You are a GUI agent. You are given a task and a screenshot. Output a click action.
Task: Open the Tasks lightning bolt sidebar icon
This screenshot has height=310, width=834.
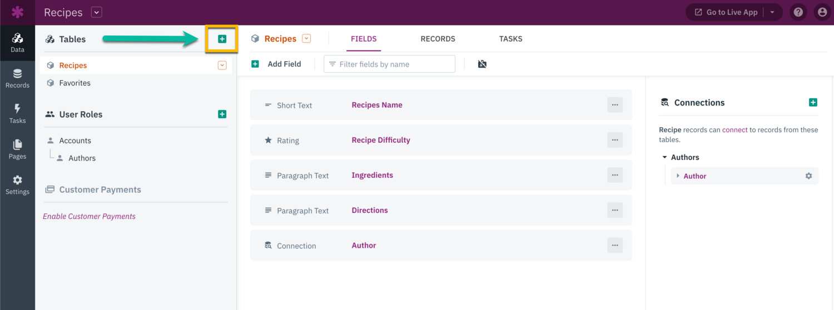pos(17,113)
